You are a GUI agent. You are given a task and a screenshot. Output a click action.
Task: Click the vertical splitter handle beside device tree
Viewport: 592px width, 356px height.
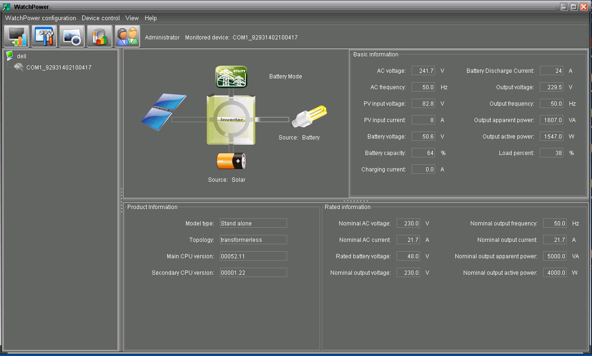coord(121,200)
